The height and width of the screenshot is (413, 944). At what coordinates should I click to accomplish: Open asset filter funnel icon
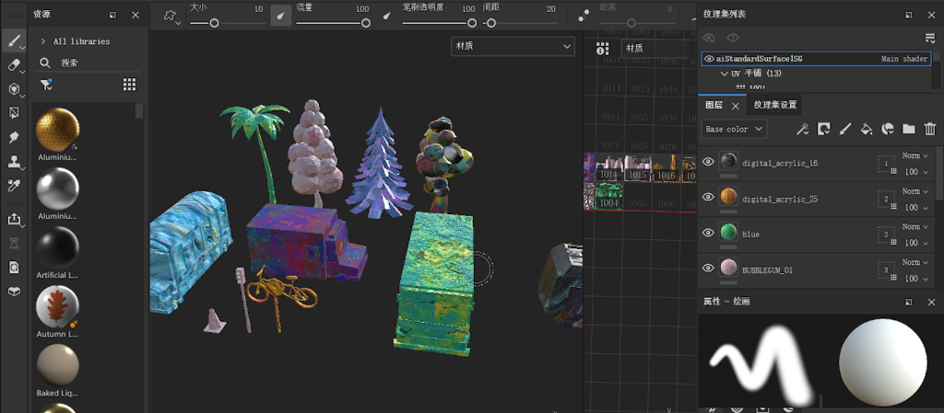pos(45,85)
